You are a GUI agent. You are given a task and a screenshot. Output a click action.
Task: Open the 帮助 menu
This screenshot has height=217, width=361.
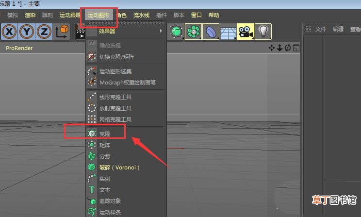(x=214, y=15)
